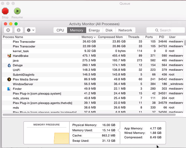186x148 pixels.
Task: Toggle sort order on Memory column header
Action: [88, 37]
